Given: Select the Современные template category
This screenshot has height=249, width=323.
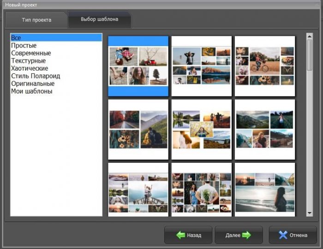Looking at the screenshot, I should pos(31,53).
